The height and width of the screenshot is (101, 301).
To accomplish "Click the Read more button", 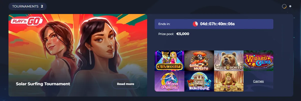I will point(125,84).
